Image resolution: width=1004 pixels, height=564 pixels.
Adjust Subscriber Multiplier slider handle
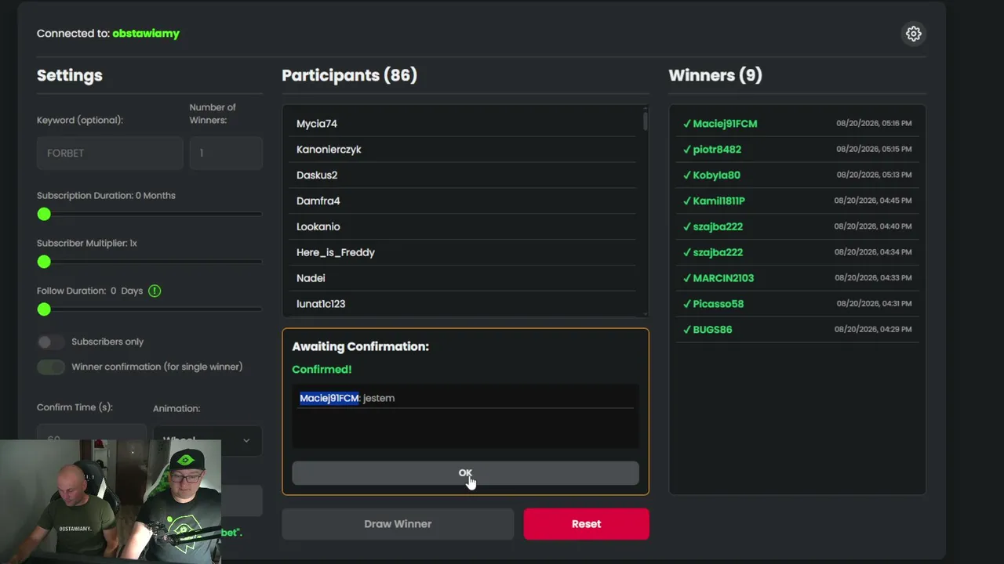point(44,262)
